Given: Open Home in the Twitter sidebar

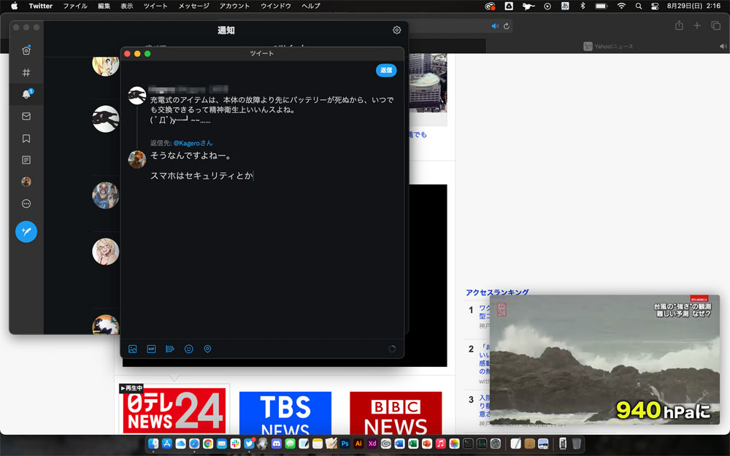Looking at the screenshot, I should 26,50.
